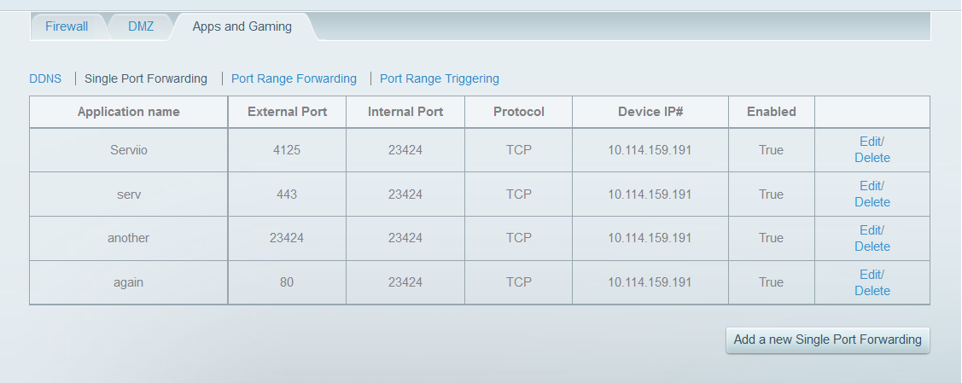The width and height of the screenshot is (962, 383).
Task: Edit the Serviio forwarding rule
Action: 871,142
